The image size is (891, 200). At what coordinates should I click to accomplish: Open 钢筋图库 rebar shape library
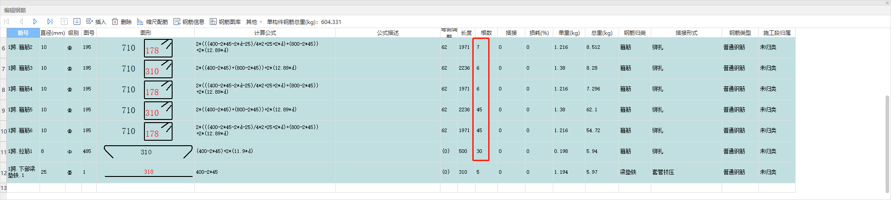coord(225,22)
